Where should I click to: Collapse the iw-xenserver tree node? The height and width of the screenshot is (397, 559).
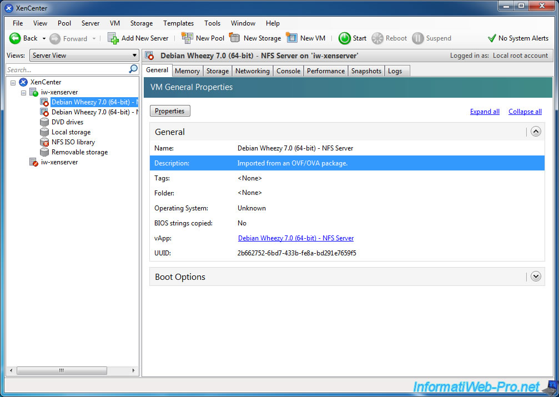(x=23, y=92)
